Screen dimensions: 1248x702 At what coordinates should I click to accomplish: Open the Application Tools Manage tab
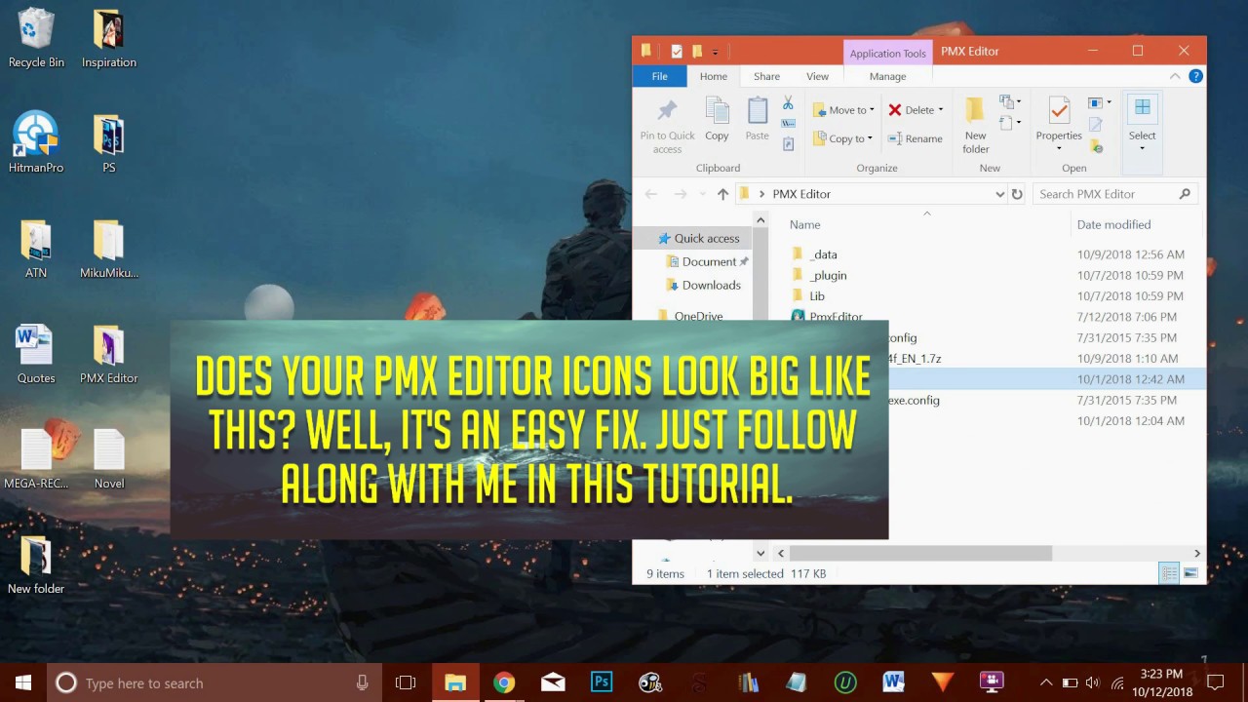(x=887, y=76)
